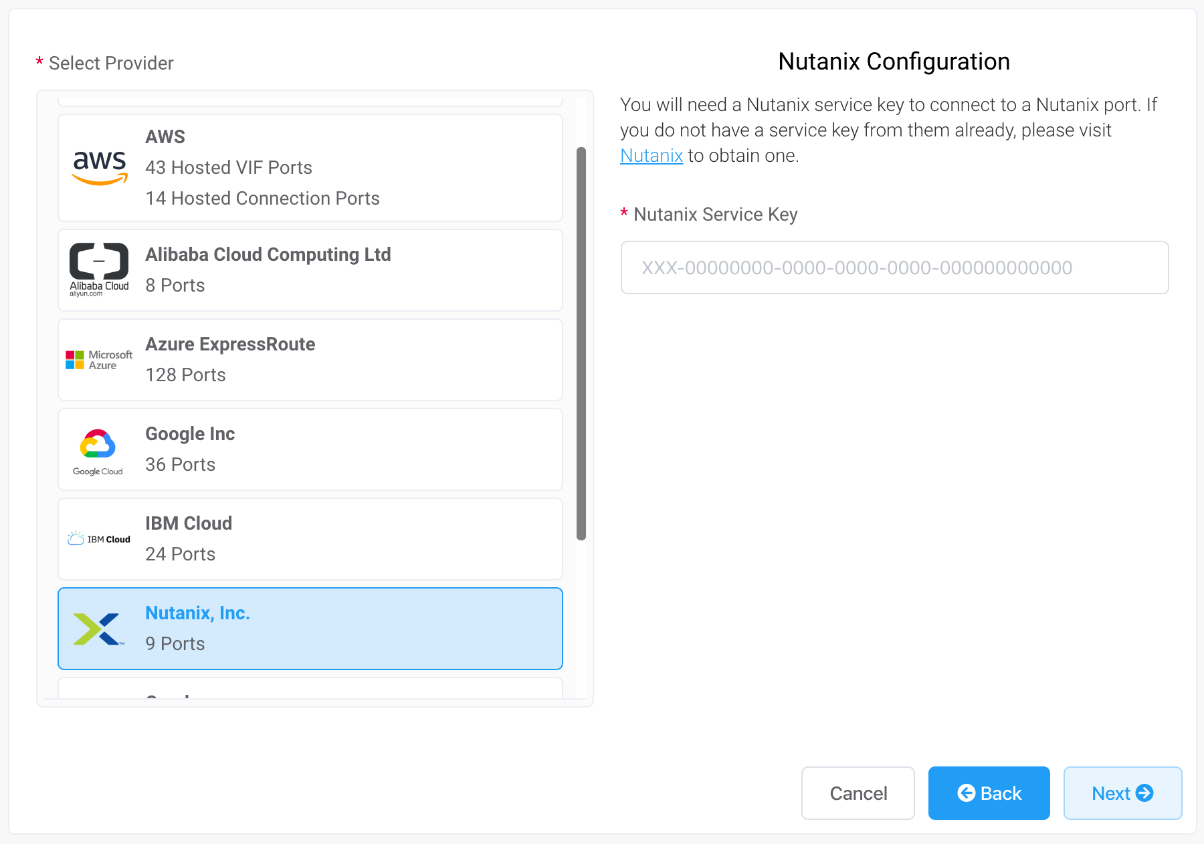Click '8 Ports' under Alibaba
Image resolution: width=1204 pixels, height=844 pixels.
(x=175, y=285)
